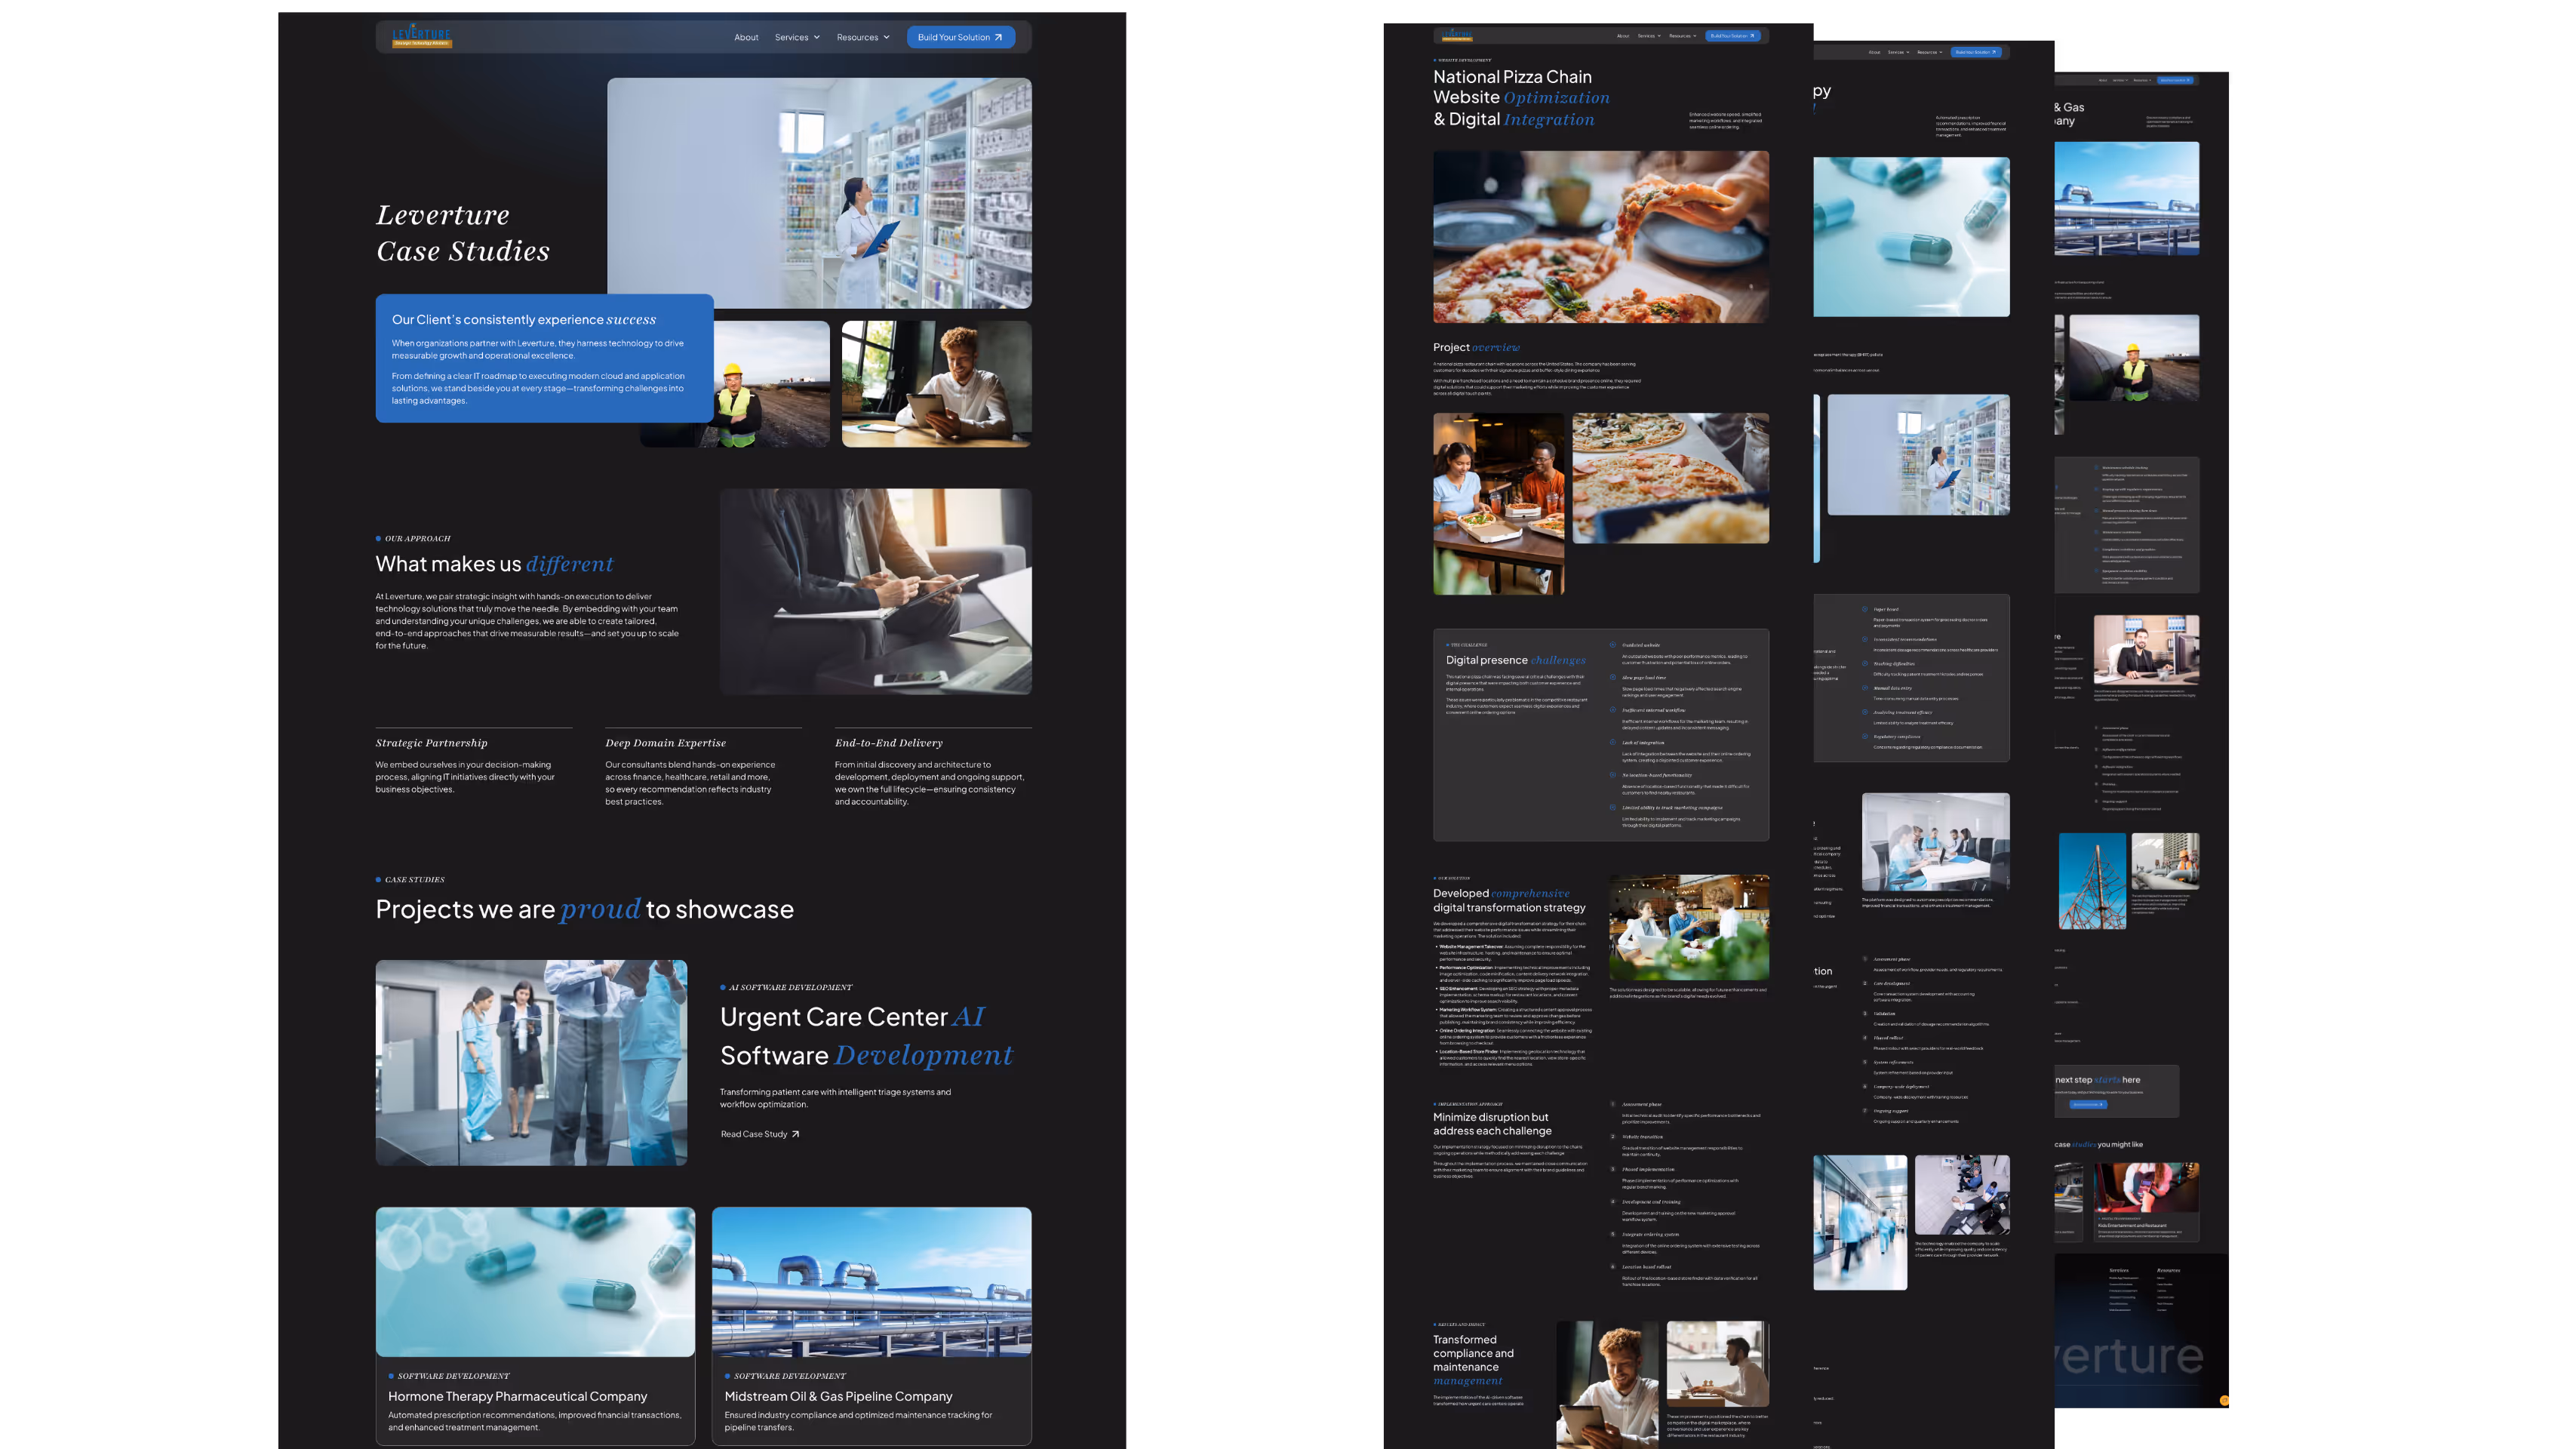Open Services dropdown on the Pizza Chain page
Viewport: 2576px width, 1449px height.
coord(1648,36)
